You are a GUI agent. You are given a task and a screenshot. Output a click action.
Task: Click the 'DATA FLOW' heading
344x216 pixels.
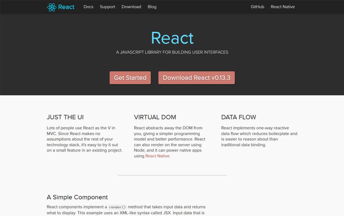click(x=238, y=117)
